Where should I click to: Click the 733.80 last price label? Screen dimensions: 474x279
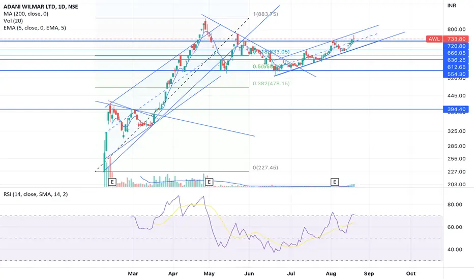(456, 39)
